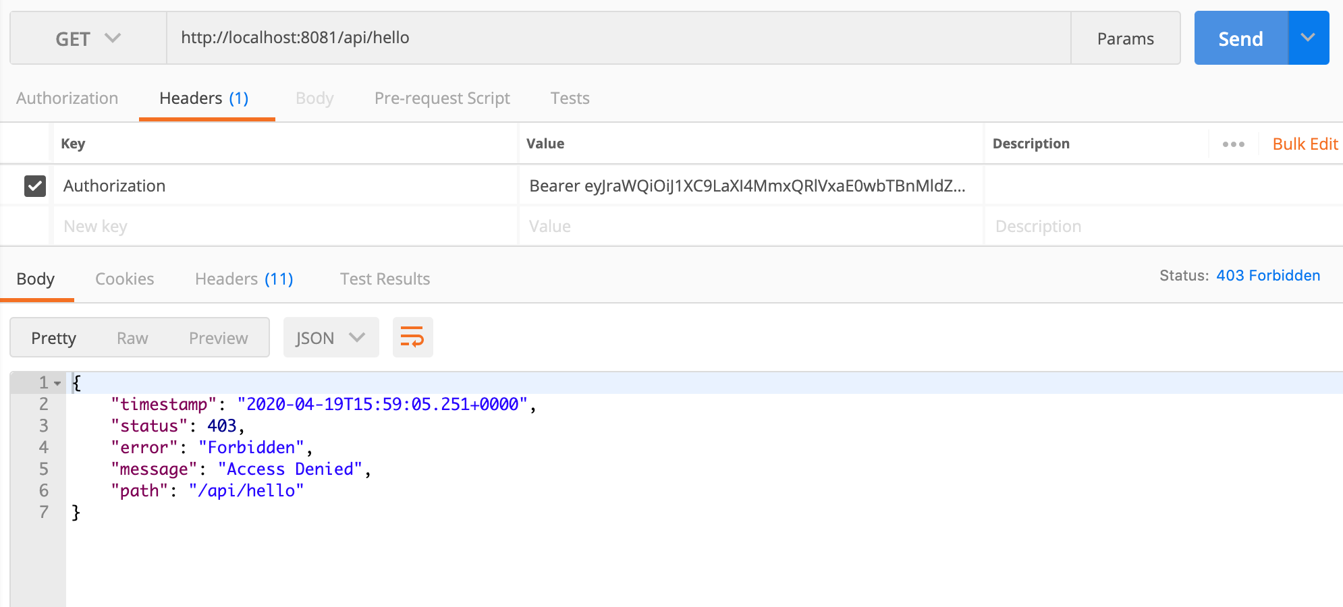
Task: Click the Params button
Action: pos(1124,38)
